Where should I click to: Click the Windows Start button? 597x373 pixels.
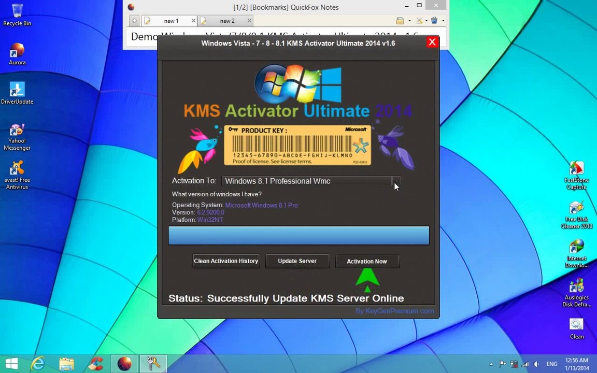(x=11, y=364)
